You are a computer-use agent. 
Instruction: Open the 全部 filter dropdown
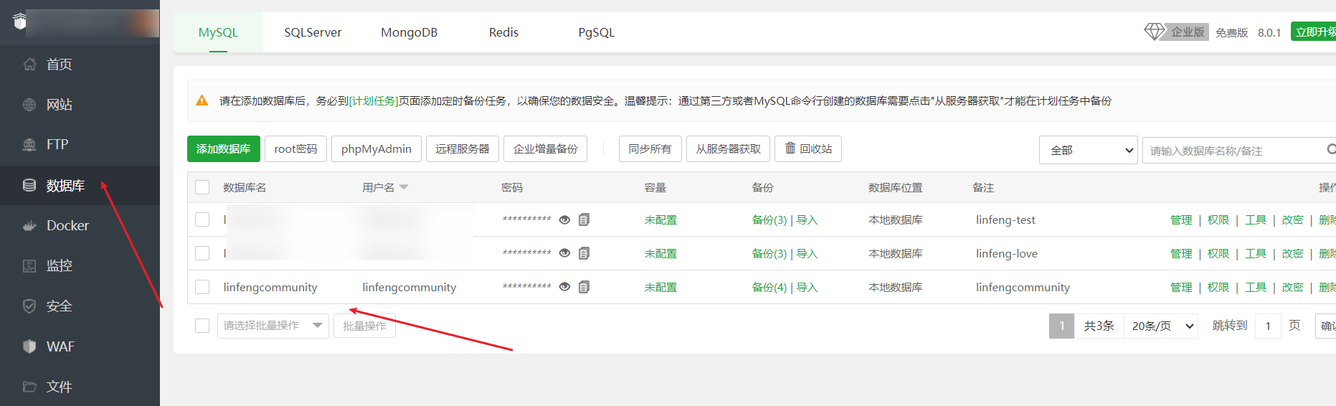(x=1088, y=150)
